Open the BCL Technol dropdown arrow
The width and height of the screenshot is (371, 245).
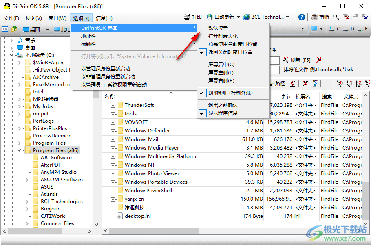click(x=287, y=17)
